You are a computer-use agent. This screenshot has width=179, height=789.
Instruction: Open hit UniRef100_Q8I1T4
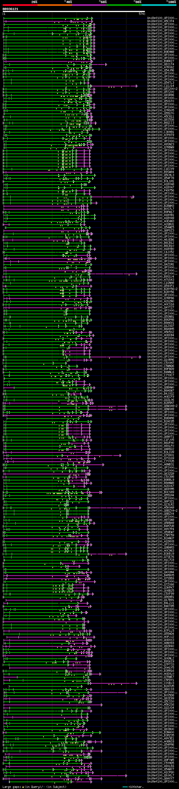161,64
